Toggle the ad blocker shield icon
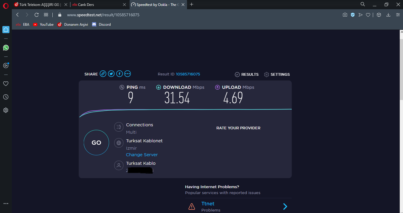 pyautogui.click(x=353, y=15)
